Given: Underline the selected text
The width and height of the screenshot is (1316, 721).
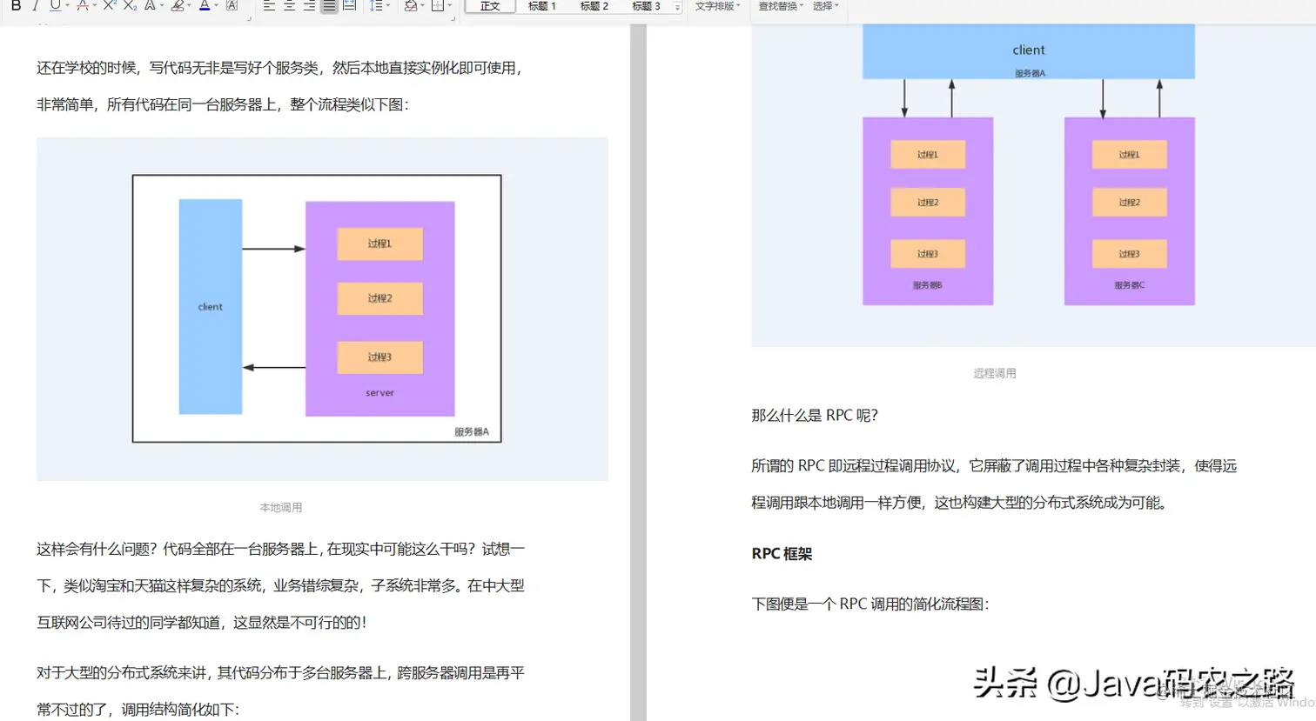Looking at the screenshot, I should click(x=55, y=7).
